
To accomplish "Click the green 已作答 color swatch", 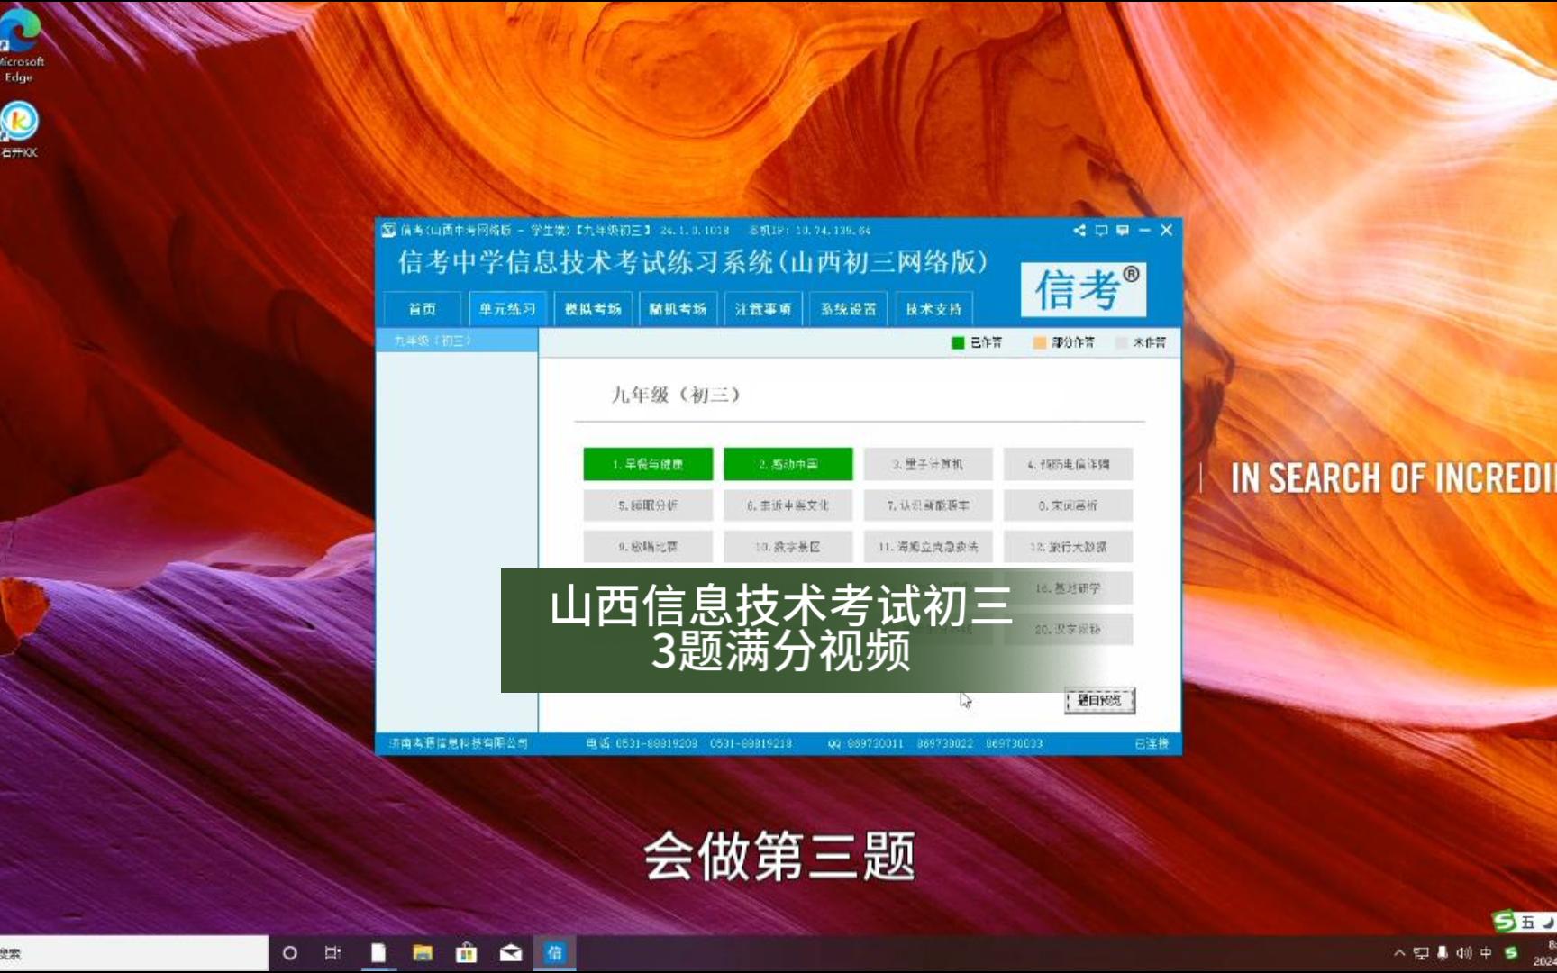I will pos(956,343).
